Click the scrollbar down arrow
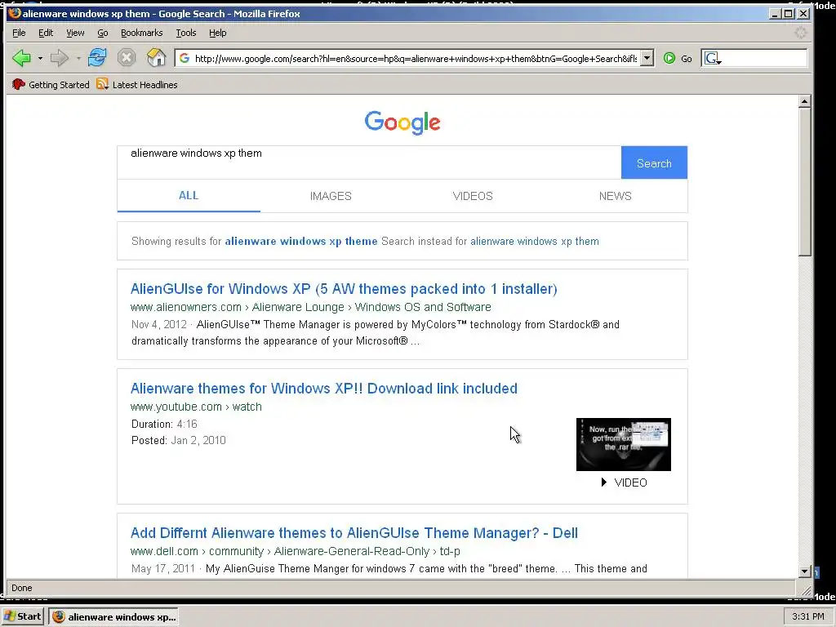This screenshot has height=627, width=836. (x=805, y=571)
